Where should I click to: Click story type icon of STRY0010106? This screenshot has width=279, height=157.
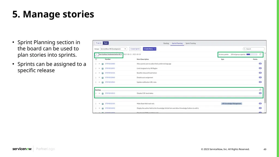(x=103, y=73)
